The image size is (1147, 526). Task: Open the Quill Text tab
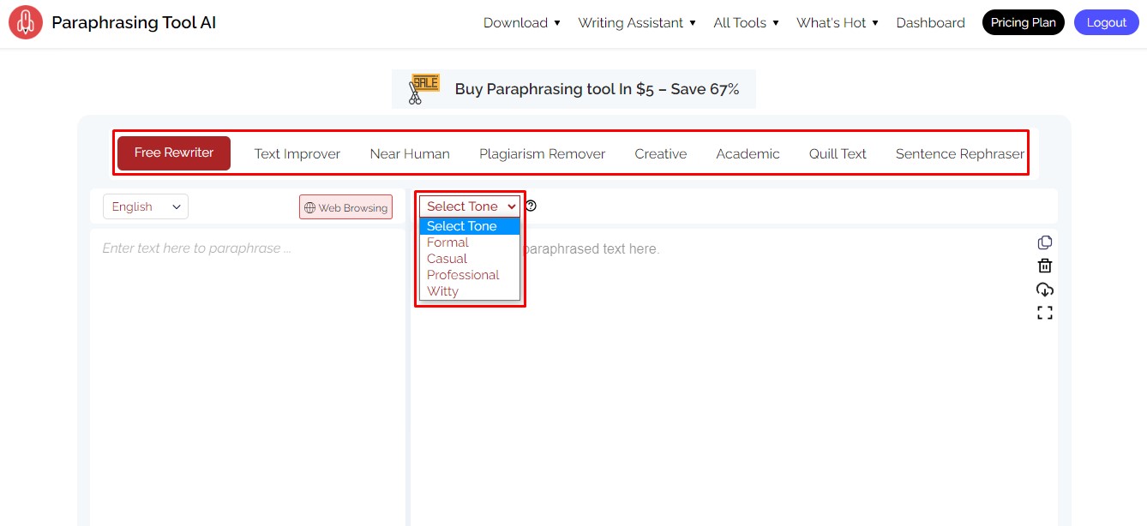coord(838,154)
